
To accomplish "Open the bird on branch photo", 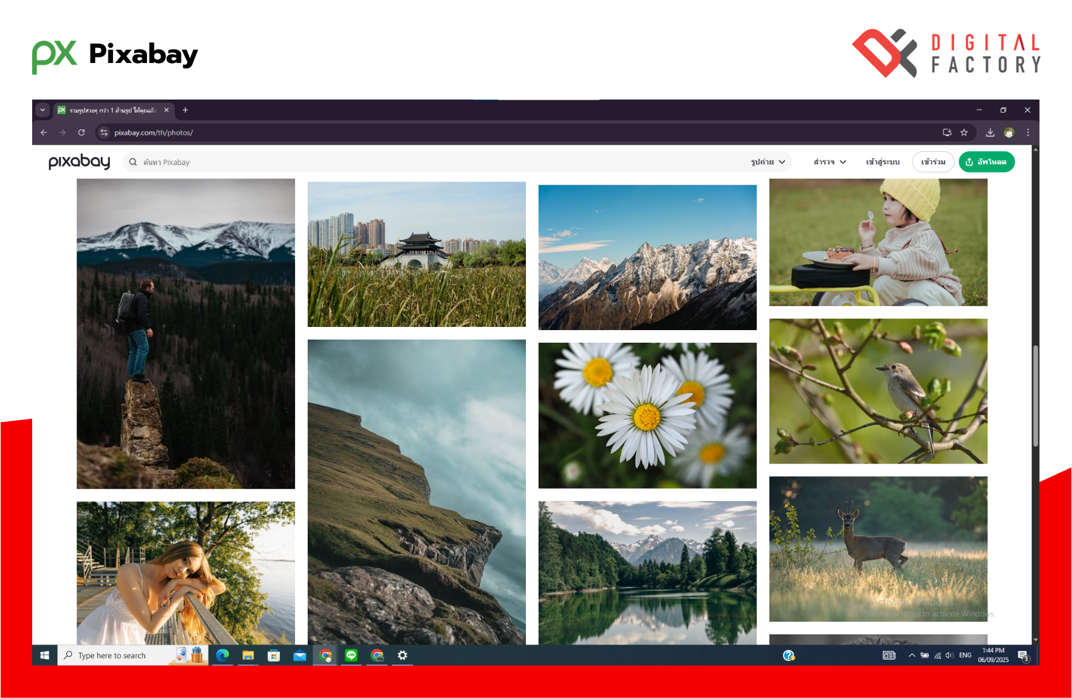I will point(878,391).
